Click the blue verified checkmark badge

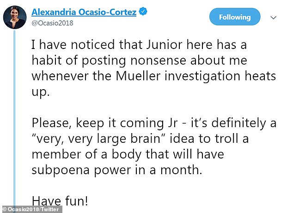coord(144,12)
